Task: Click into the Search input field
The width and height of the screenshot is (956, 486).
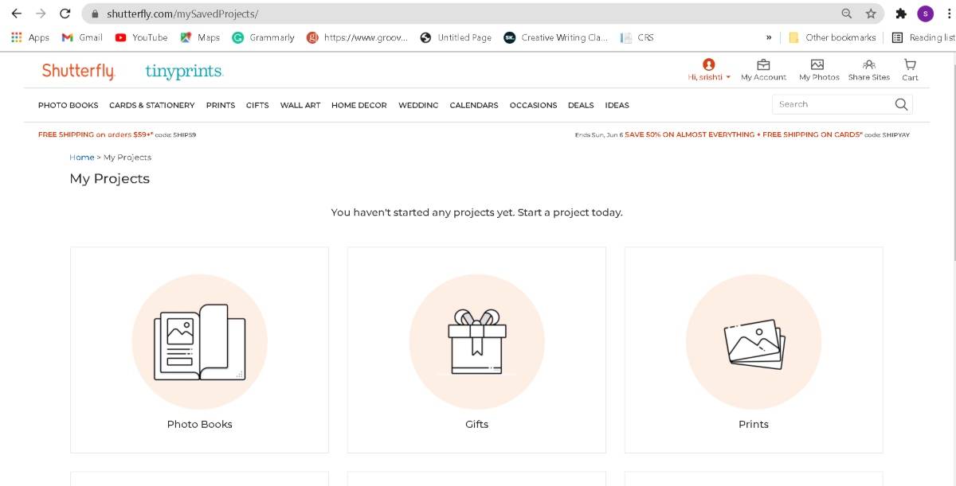Action: pyautogui.click(x=833, y=104)
